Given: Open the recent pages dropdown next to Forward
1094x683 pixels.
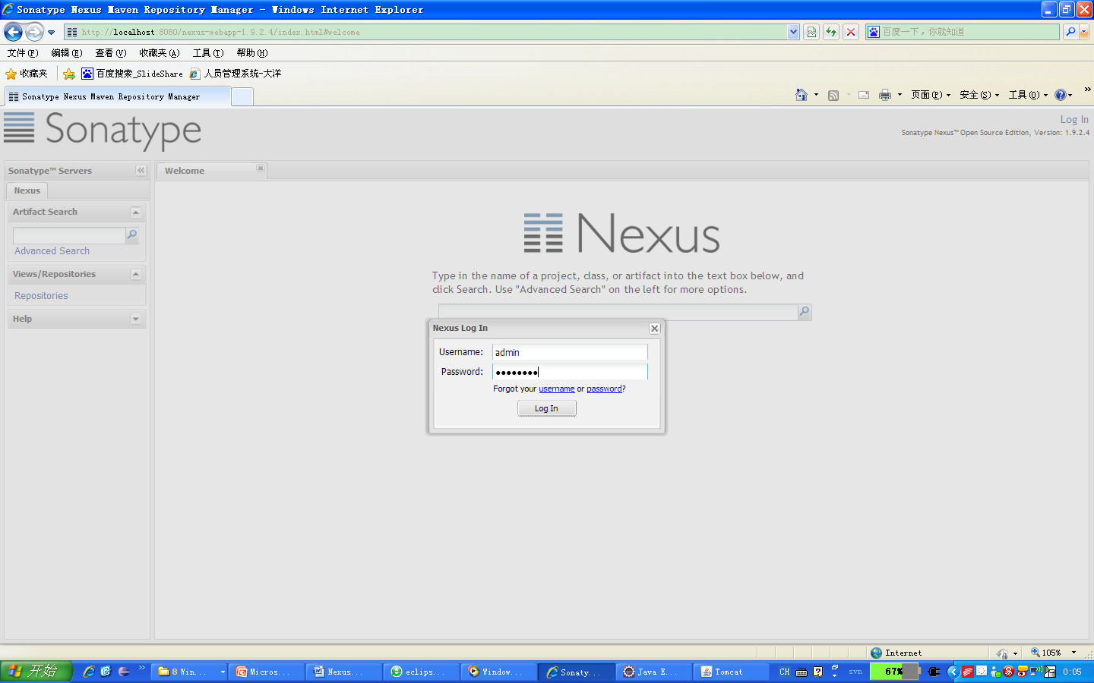Looking at the screenshot, I should click(x=51, y=33).
